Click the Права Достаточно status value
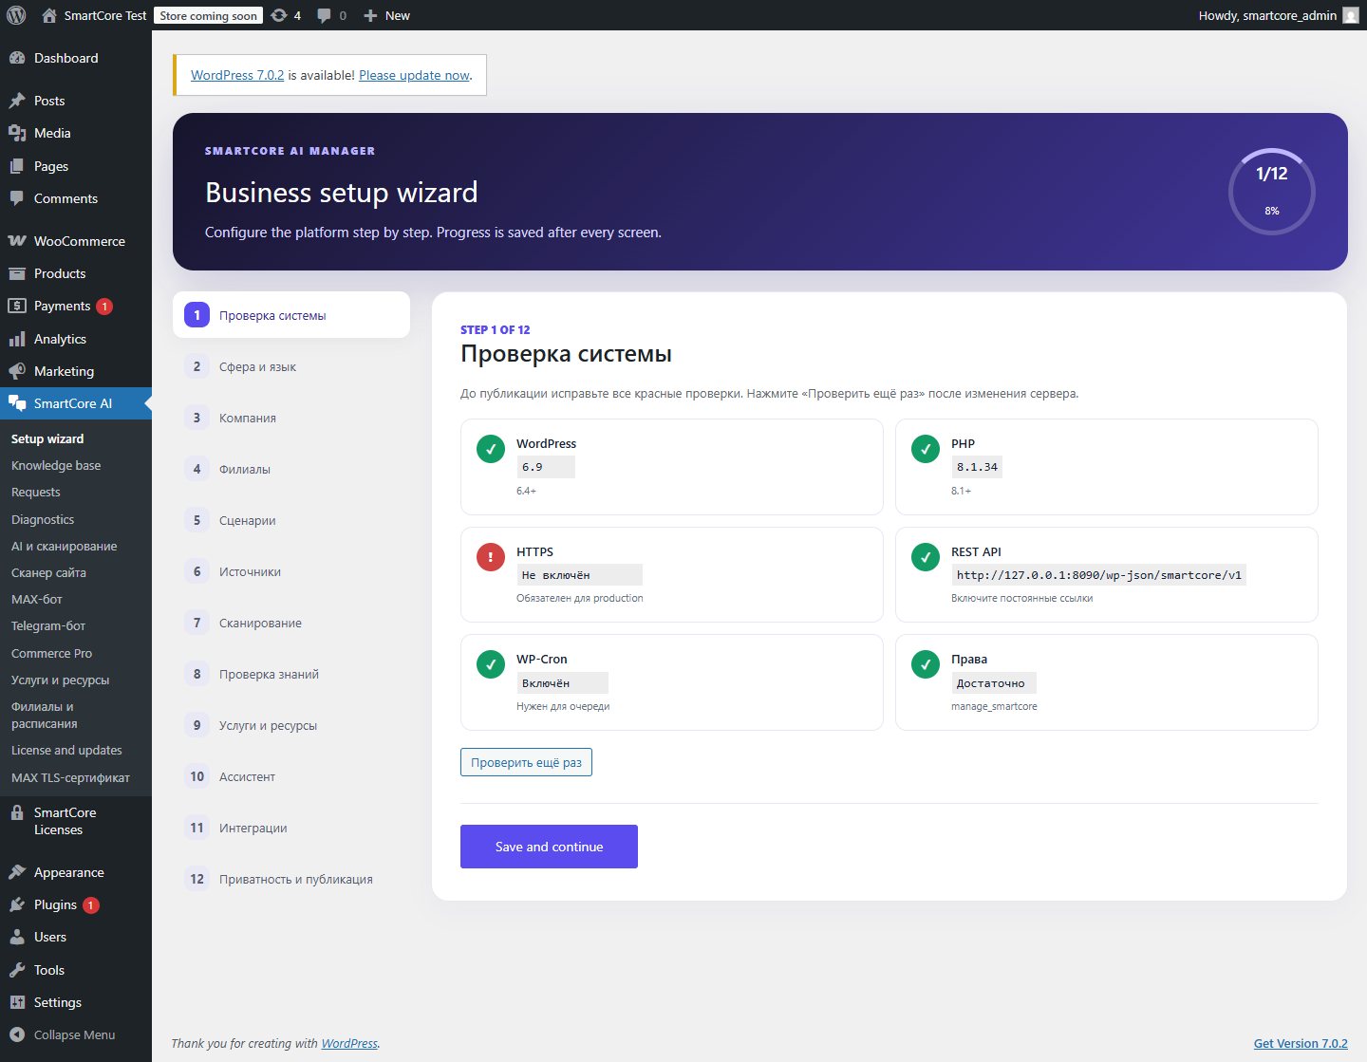This screenshot has width=1367, height=1062. click(993, 683)
